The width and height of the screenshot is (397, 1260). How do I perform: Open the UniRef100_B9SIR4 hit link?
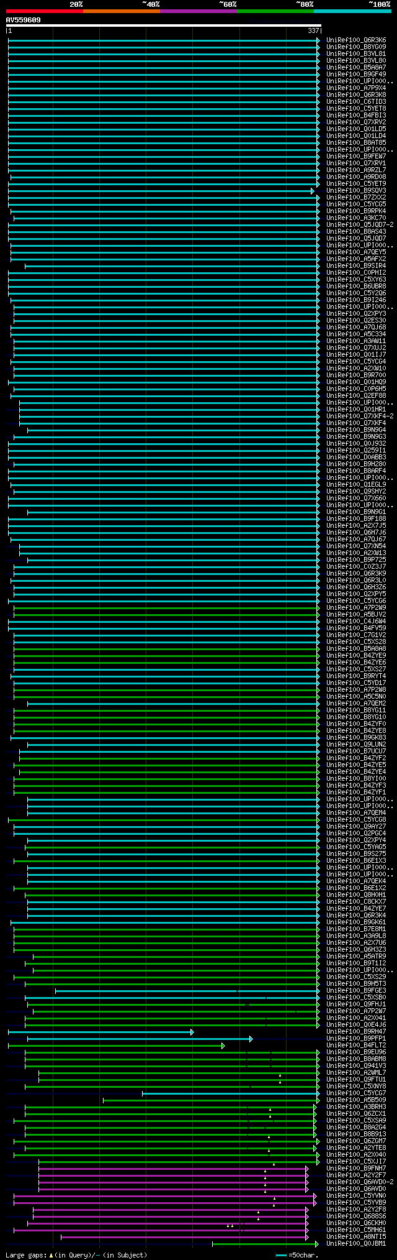pos(356,266)
